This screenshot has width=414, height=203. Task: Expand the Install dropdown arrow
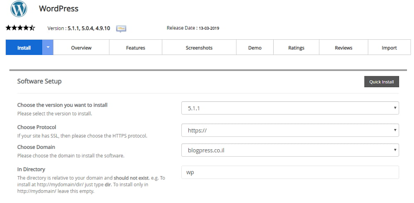[48, 48]
